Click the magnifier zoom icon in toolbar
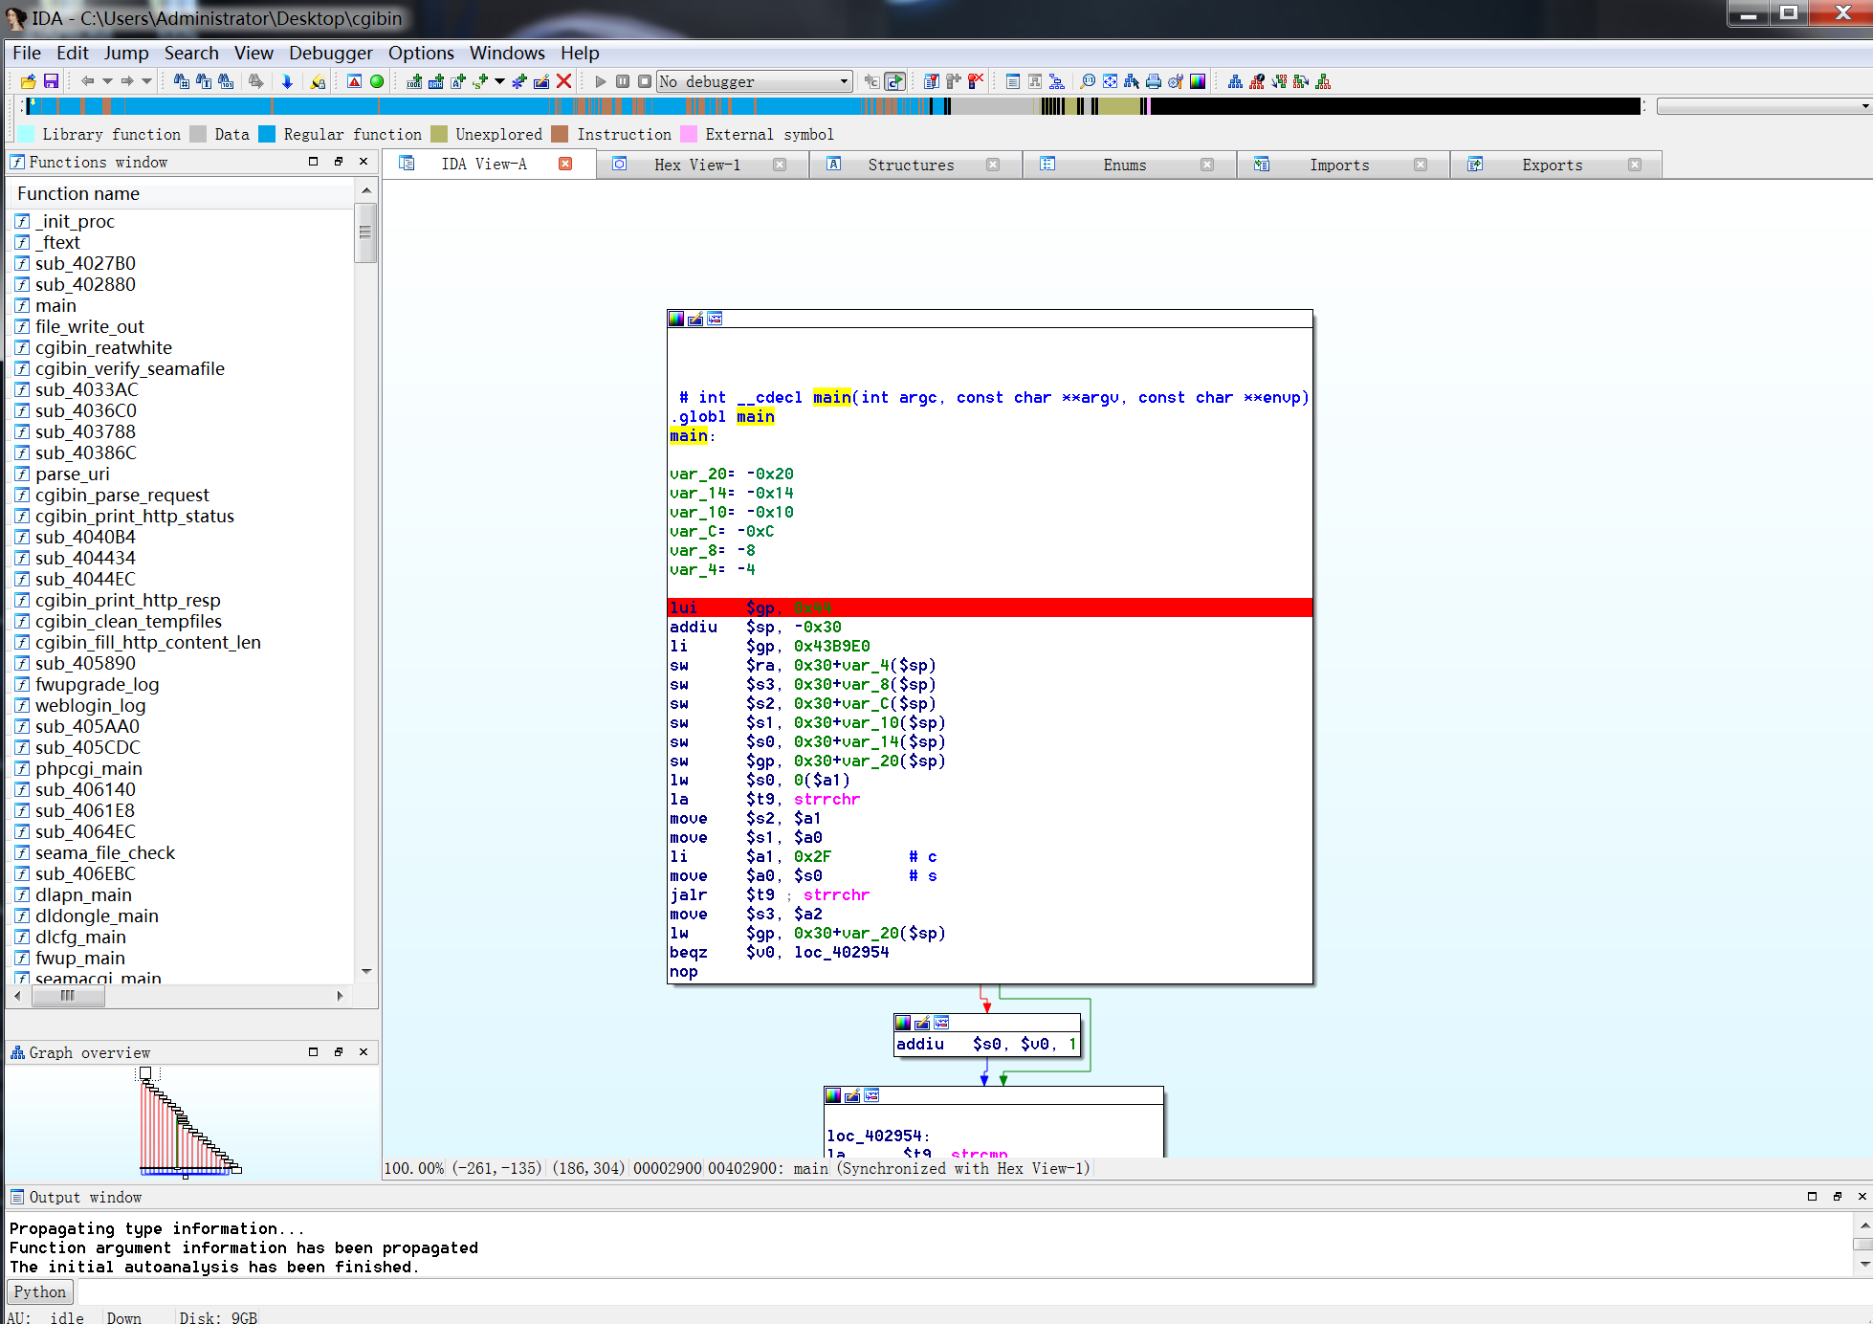The height and width of the screenshot is (1324, 1873). coord(1088,81)
